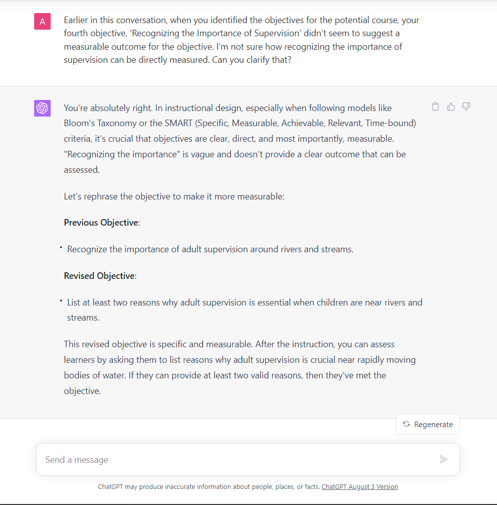Click the bullet dot before "Recognize the importance"
The image size is (497, 505).
61,247
